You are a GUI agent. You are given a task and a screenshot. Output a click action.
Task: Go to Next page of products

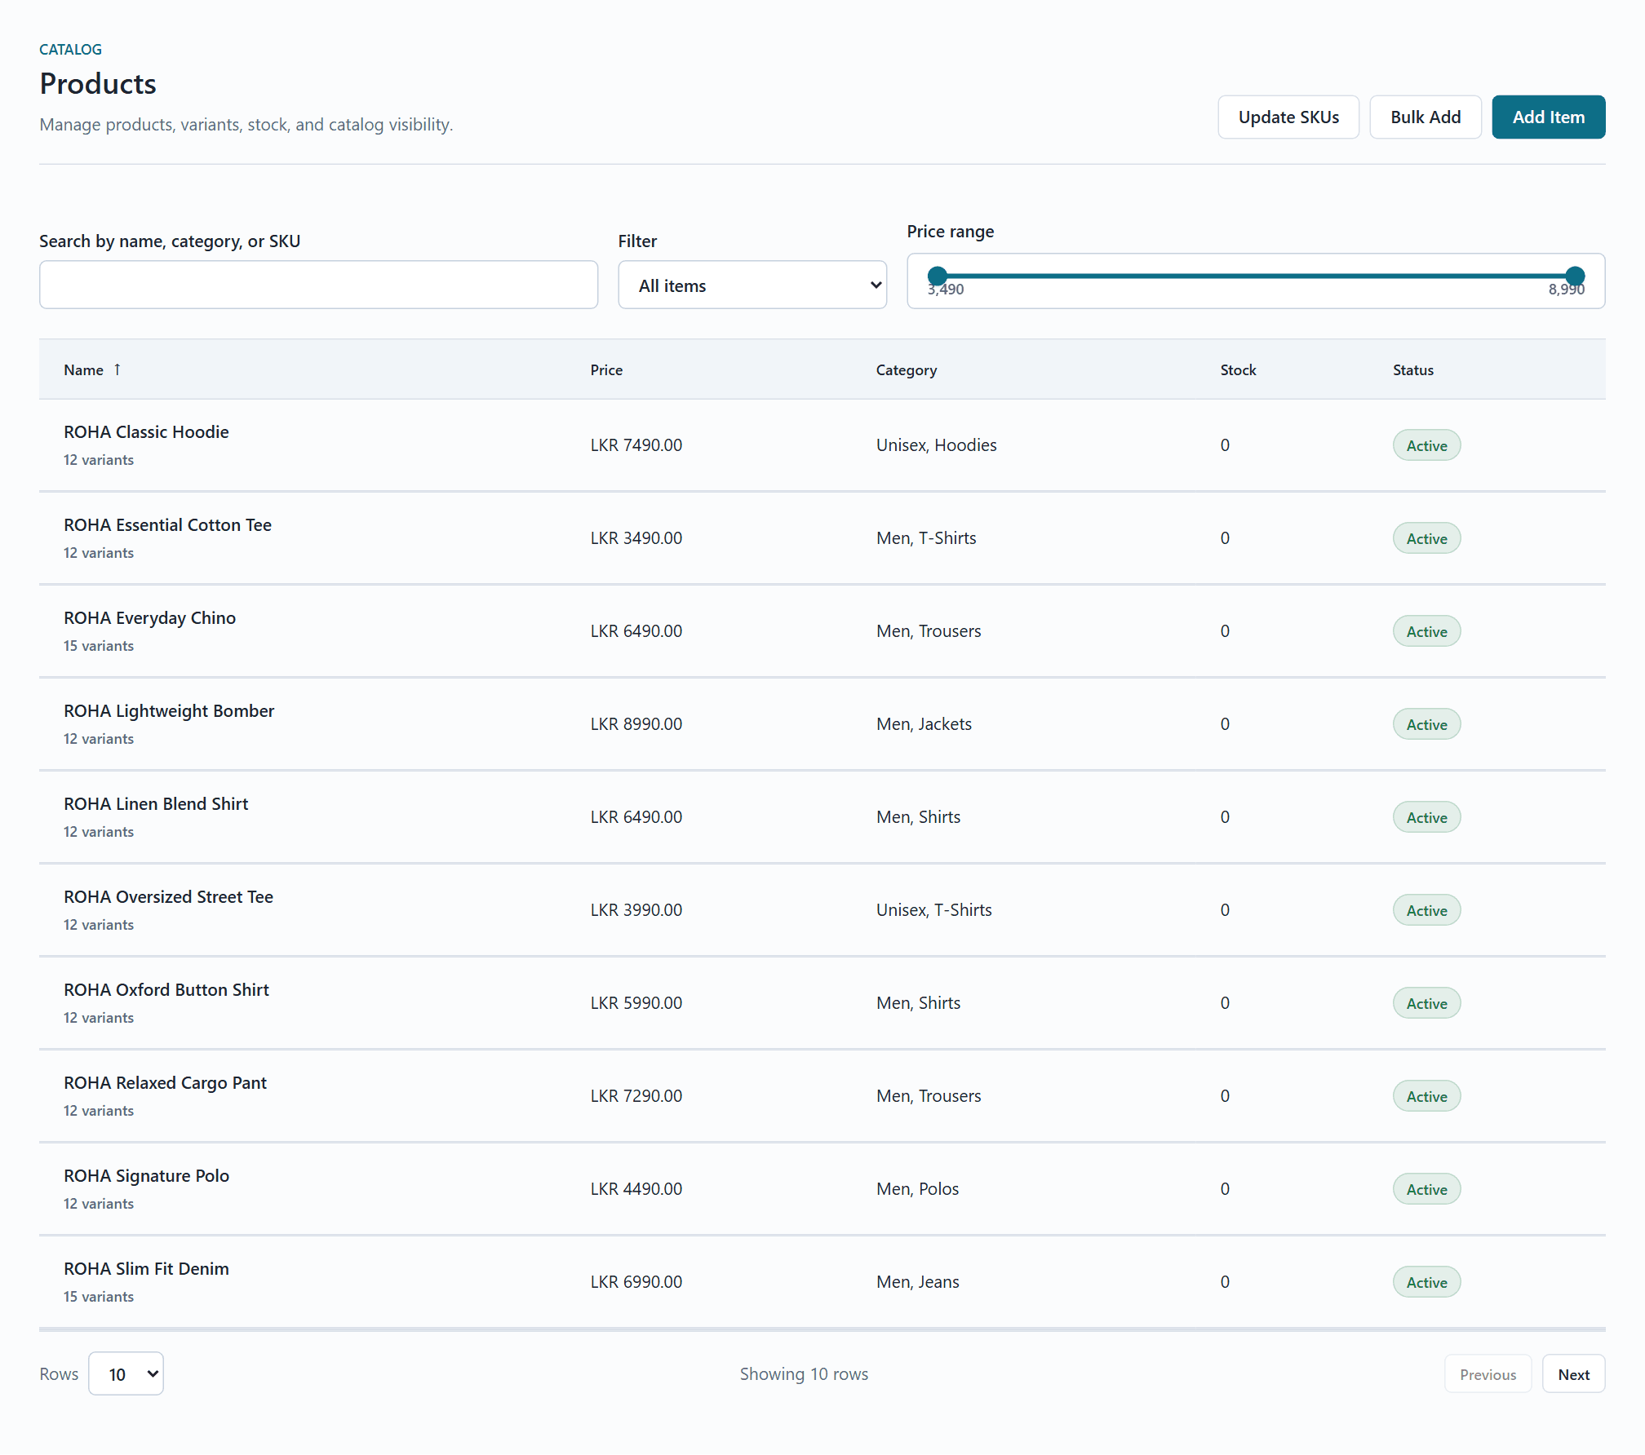tap(1573, 1373)
